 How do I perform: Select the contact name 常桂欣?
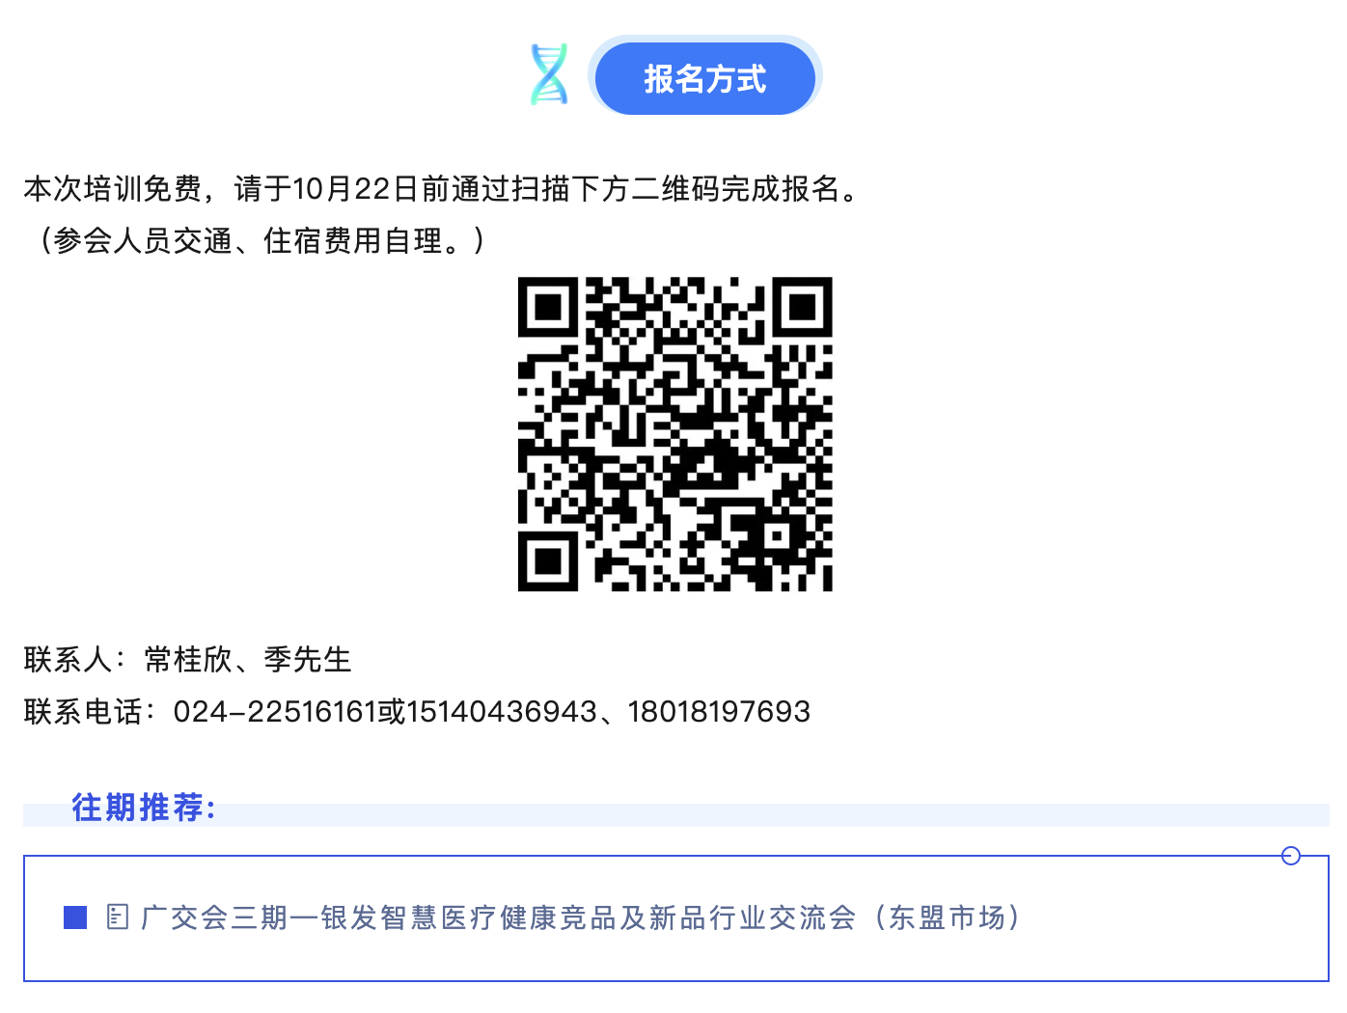188,660
